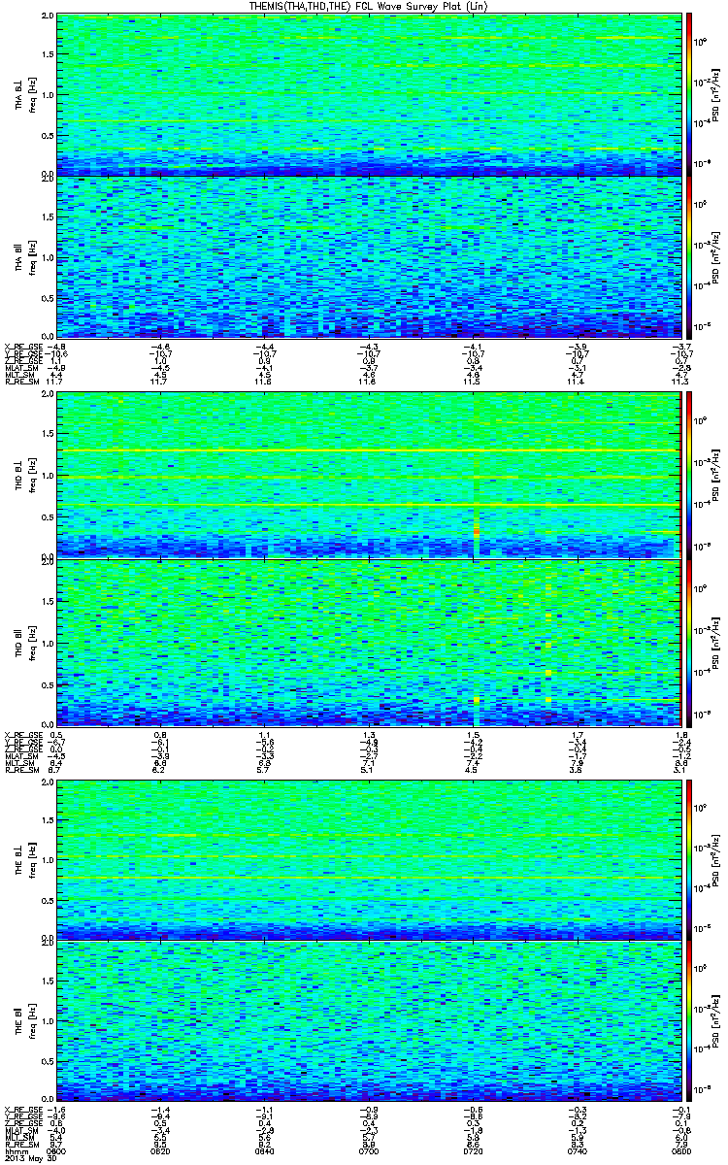The height and width of the screenshot is (1165, 728).
Task: Select the THD BL spectrogram panel
Action: click(x=368, y=477)
